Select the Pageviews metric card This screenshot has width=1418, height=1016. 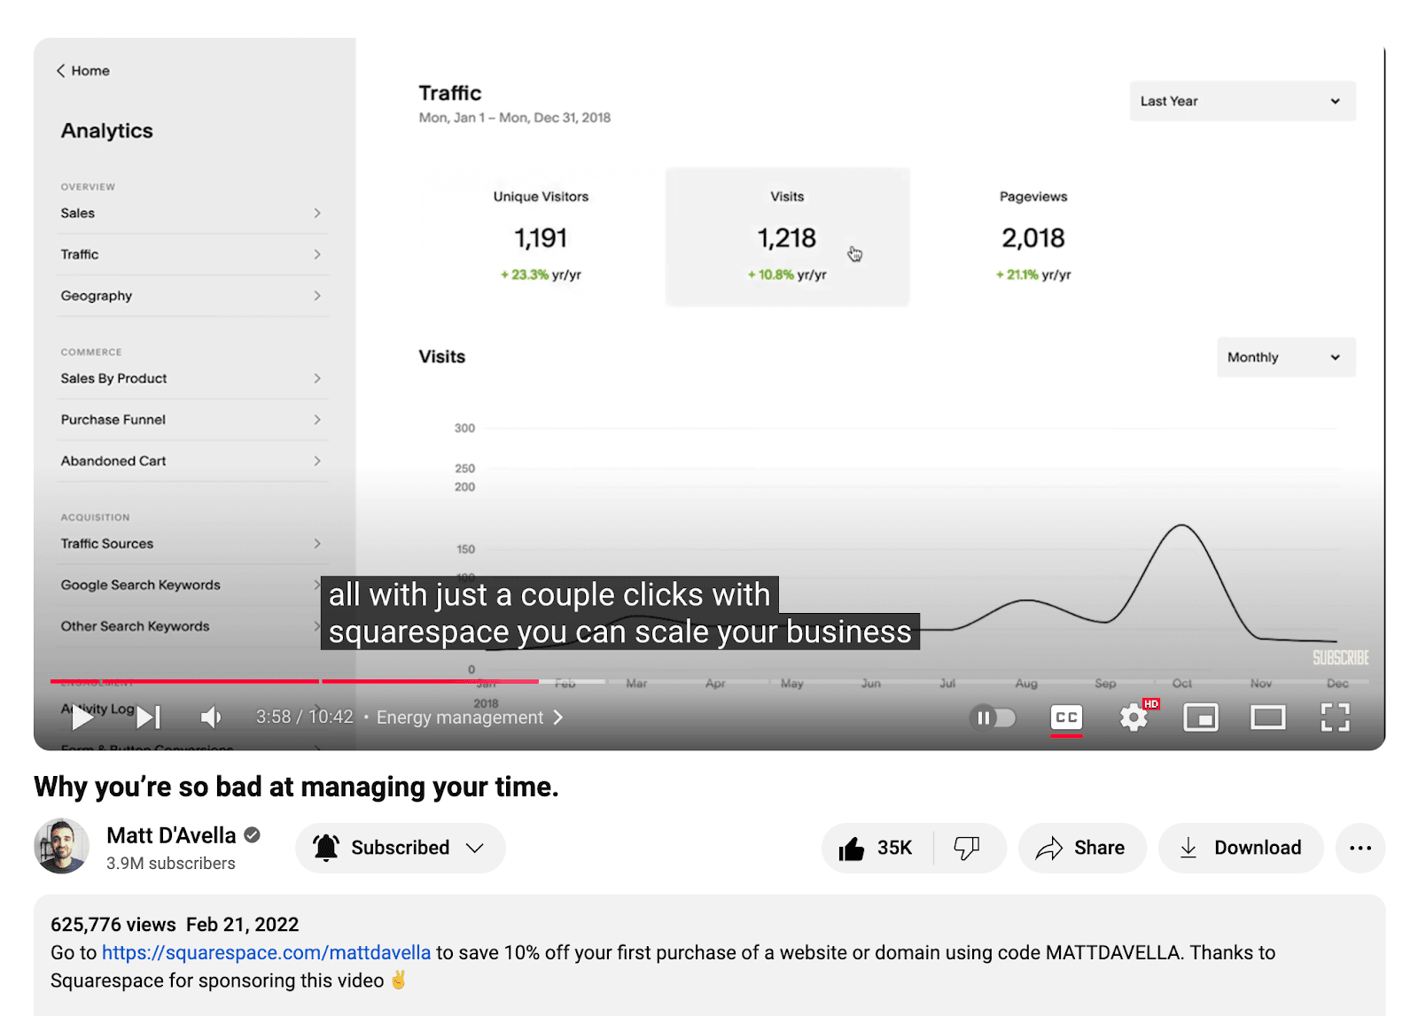(1033, 237)
